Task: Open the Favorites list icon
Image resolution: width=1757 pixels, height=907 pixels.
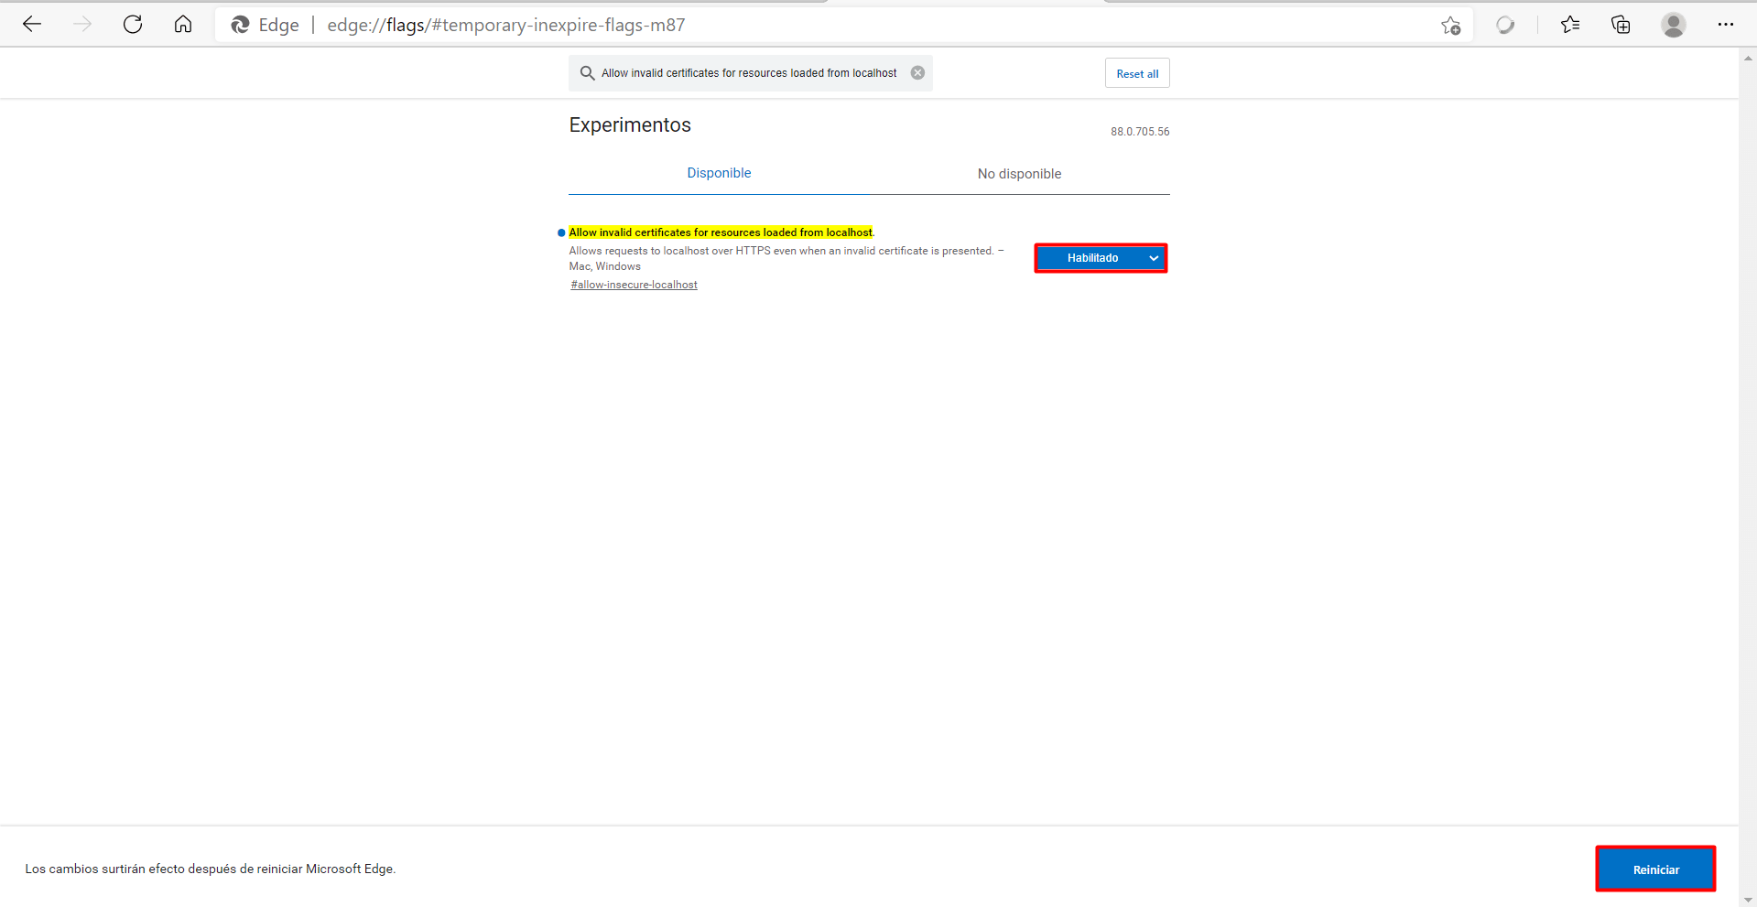Action: [x=1570, y=25]
